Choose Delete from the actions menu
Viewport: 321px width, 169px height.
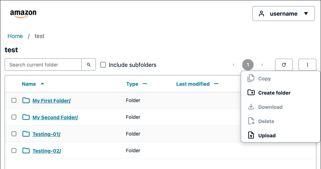(x=280, y=121)
